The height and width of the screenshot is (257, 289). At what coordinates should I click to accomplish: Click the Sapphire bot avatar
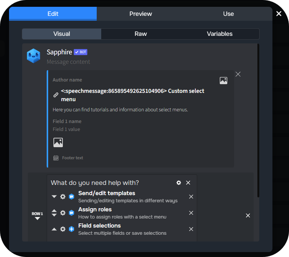point(33,56)
